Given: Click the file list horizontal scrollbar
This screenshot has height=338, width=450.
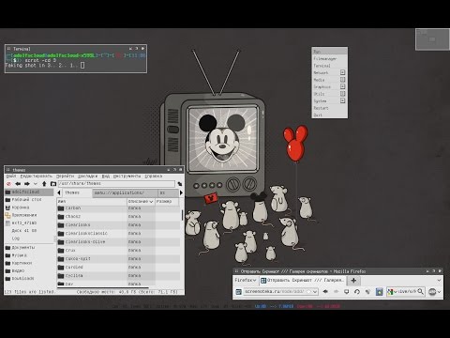Looking at the screenshot, I should (x=103, y=287).
